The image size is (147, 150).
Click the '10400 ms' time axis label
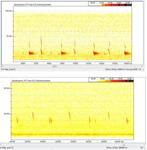coord(128,63)
